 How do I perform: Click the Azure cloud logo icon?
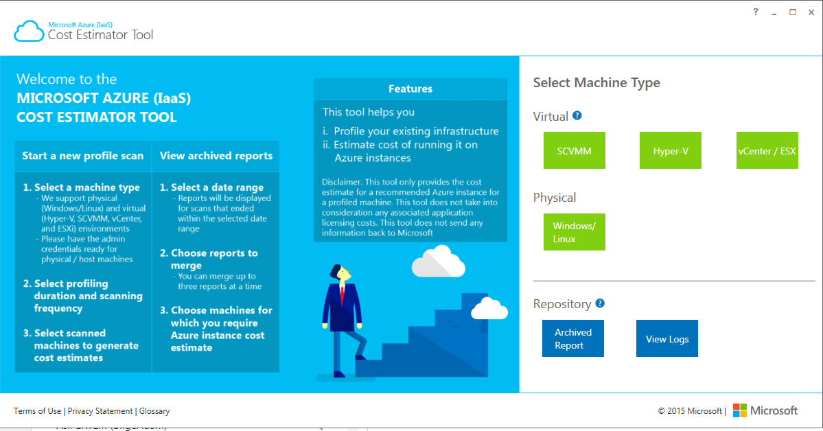pos(29,31)
